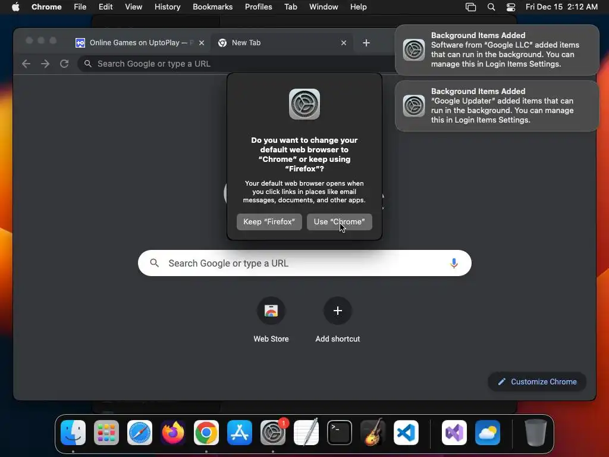Open the Help menu

point(358,7)
